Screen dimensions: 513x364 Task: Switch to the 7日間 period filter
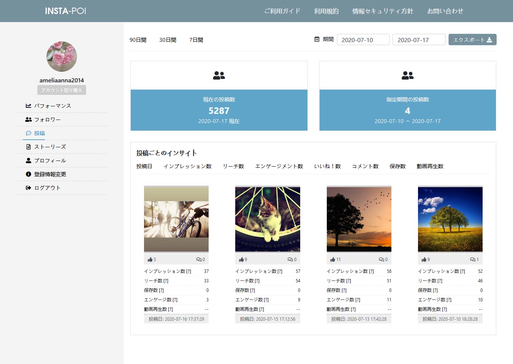[x=196, y=40]
